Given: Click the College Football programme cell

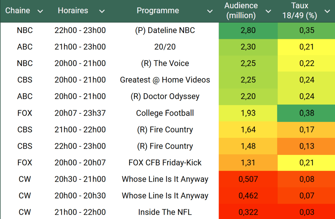Looking at the screenshot, I should pos(165,113).
